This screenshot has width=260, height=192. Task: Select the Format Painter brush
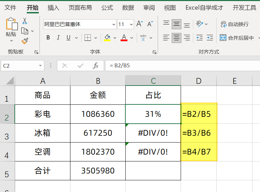tap(25, 41)
